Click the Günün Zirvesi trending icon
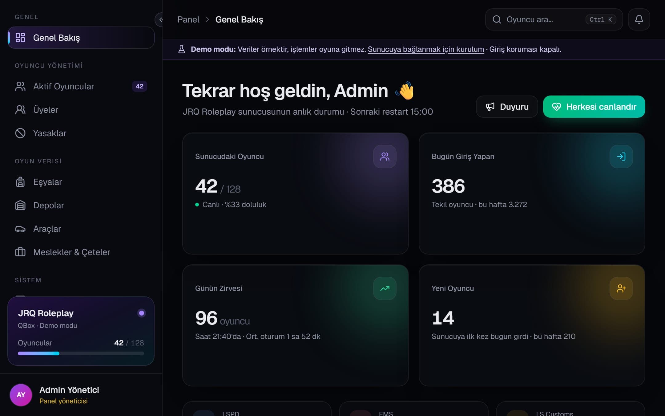The width and height of the screenshot is (665, 416). tap(385, 288)
